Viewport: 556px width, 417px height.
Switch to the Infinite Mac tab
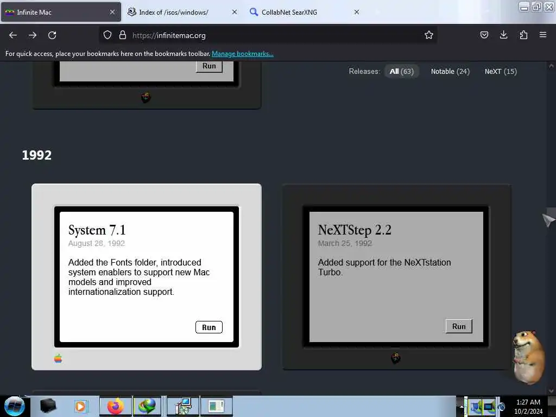(x=61, y=12)
